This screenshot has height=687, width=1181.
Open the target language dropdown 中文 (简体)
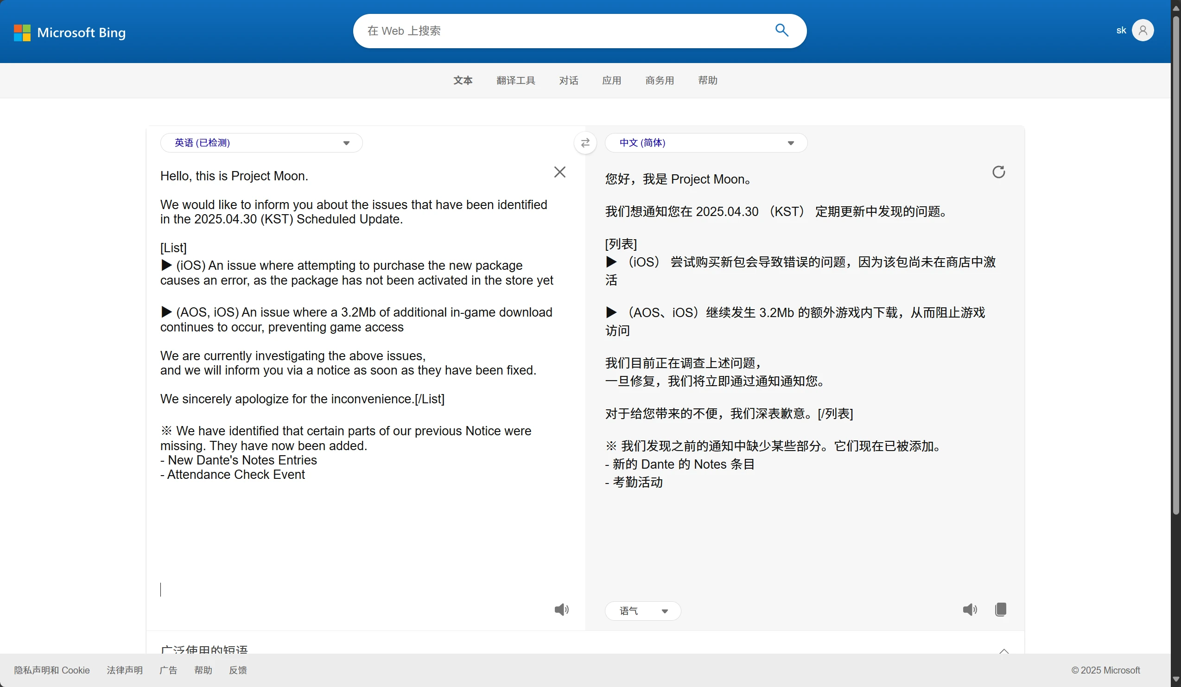coord(705,143)
